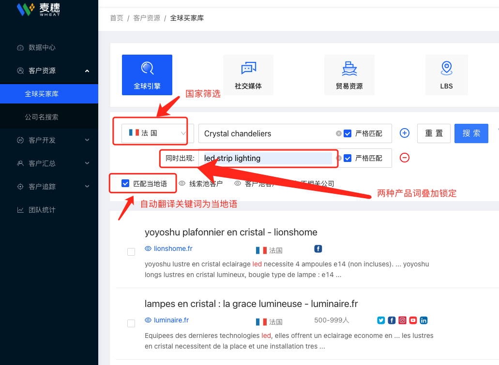
Task: Disable 匹配当地语 local language matching
Action: point(126,183)
